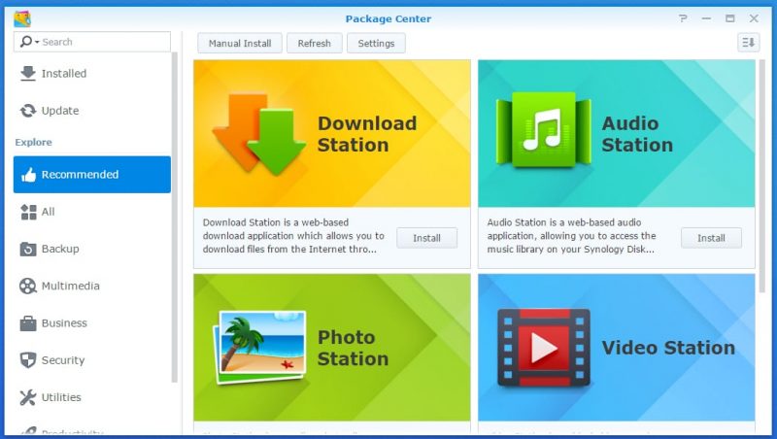Focus the Search input field
Viewport: 777px width, 439px height.
[92, 42]
